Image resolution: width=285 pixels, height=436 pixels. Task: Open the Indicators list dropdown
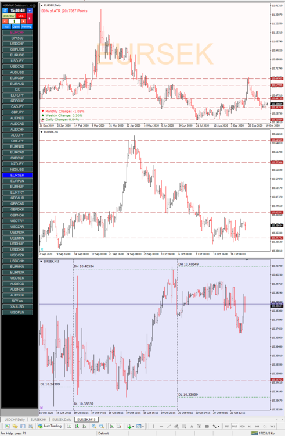tap(130, 426)
